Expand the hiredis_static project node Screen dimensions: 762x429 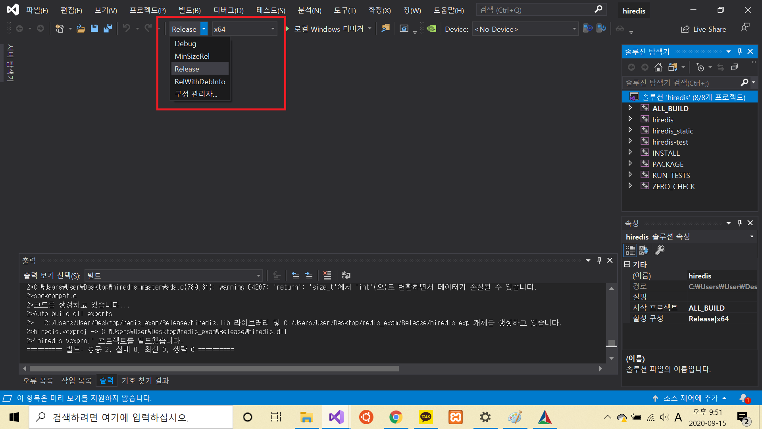630,130
